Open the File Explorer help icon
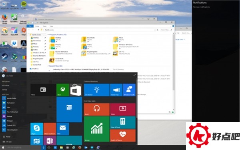The height and width of the screenshot is (150, 240). click(x=173, y=26)
